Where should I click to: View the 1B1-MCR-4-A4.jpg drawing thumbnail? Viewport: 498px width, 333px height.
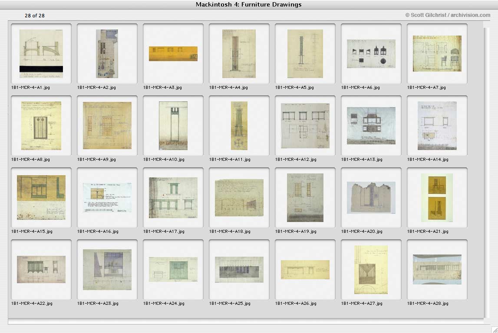point(239,54)
